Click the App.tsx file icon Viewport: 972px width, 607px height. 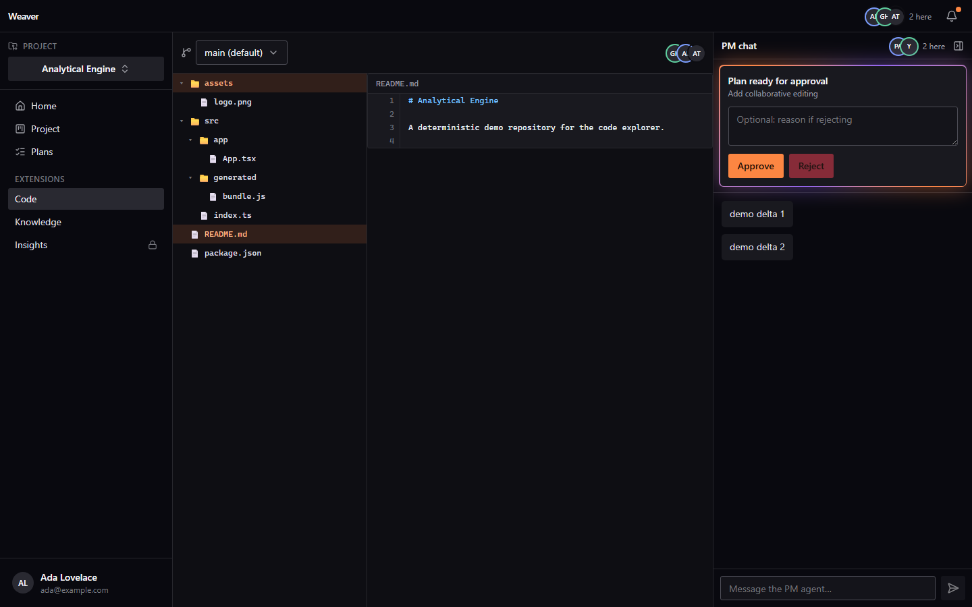click(213, 159)
